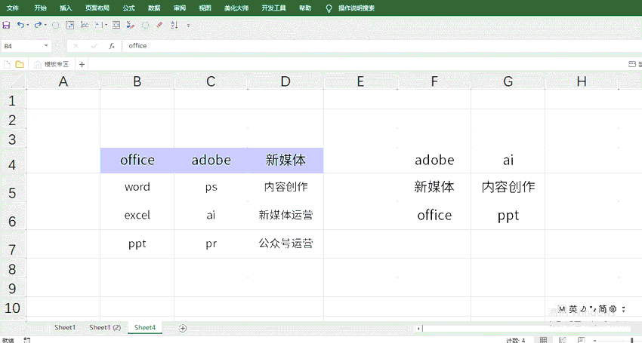The height and width of the screenshot is (343, 642).
Task: Click the line chart icon in toolbar
Action: [85, 25]
